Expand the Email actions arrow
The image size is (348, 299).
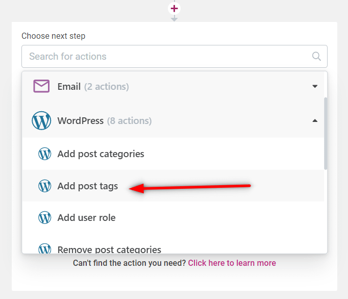pos(315,86)
